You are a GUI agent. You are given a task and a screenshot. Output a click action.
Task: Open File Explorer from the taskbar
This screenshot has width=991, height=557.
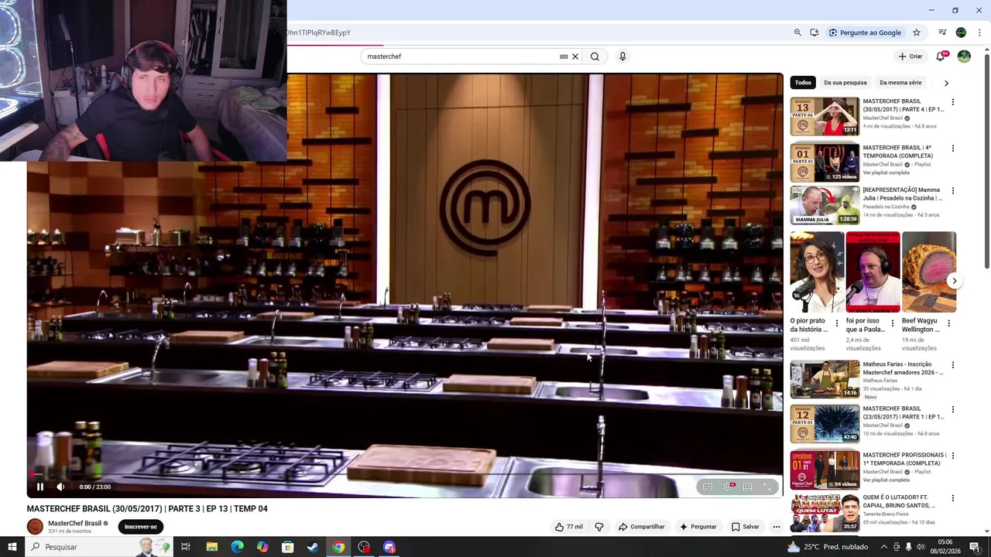pos(212,547)
